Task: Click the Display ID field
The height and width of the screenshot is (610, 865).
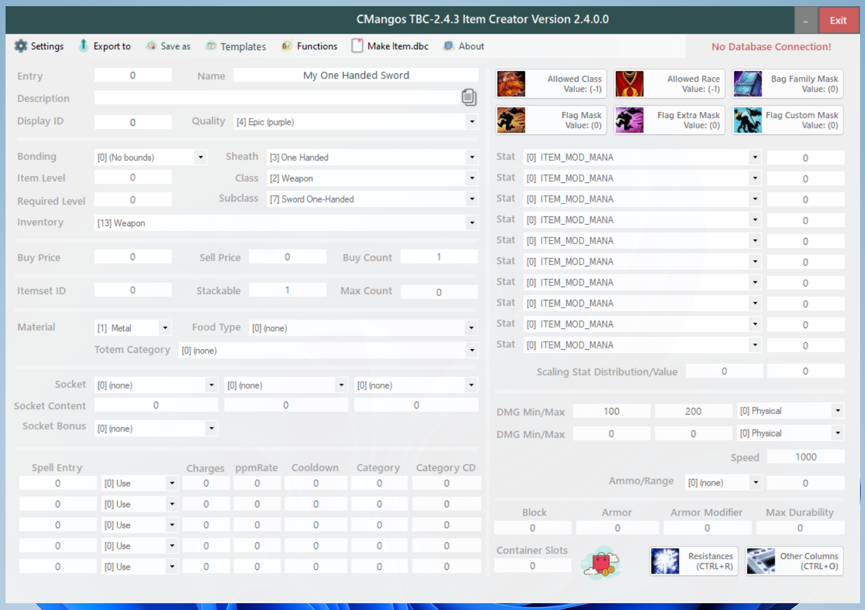Action: click(x=133, y=122)
